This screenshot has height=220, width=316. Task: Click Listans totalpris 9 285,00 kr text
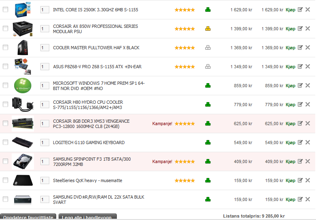point(254,216)
